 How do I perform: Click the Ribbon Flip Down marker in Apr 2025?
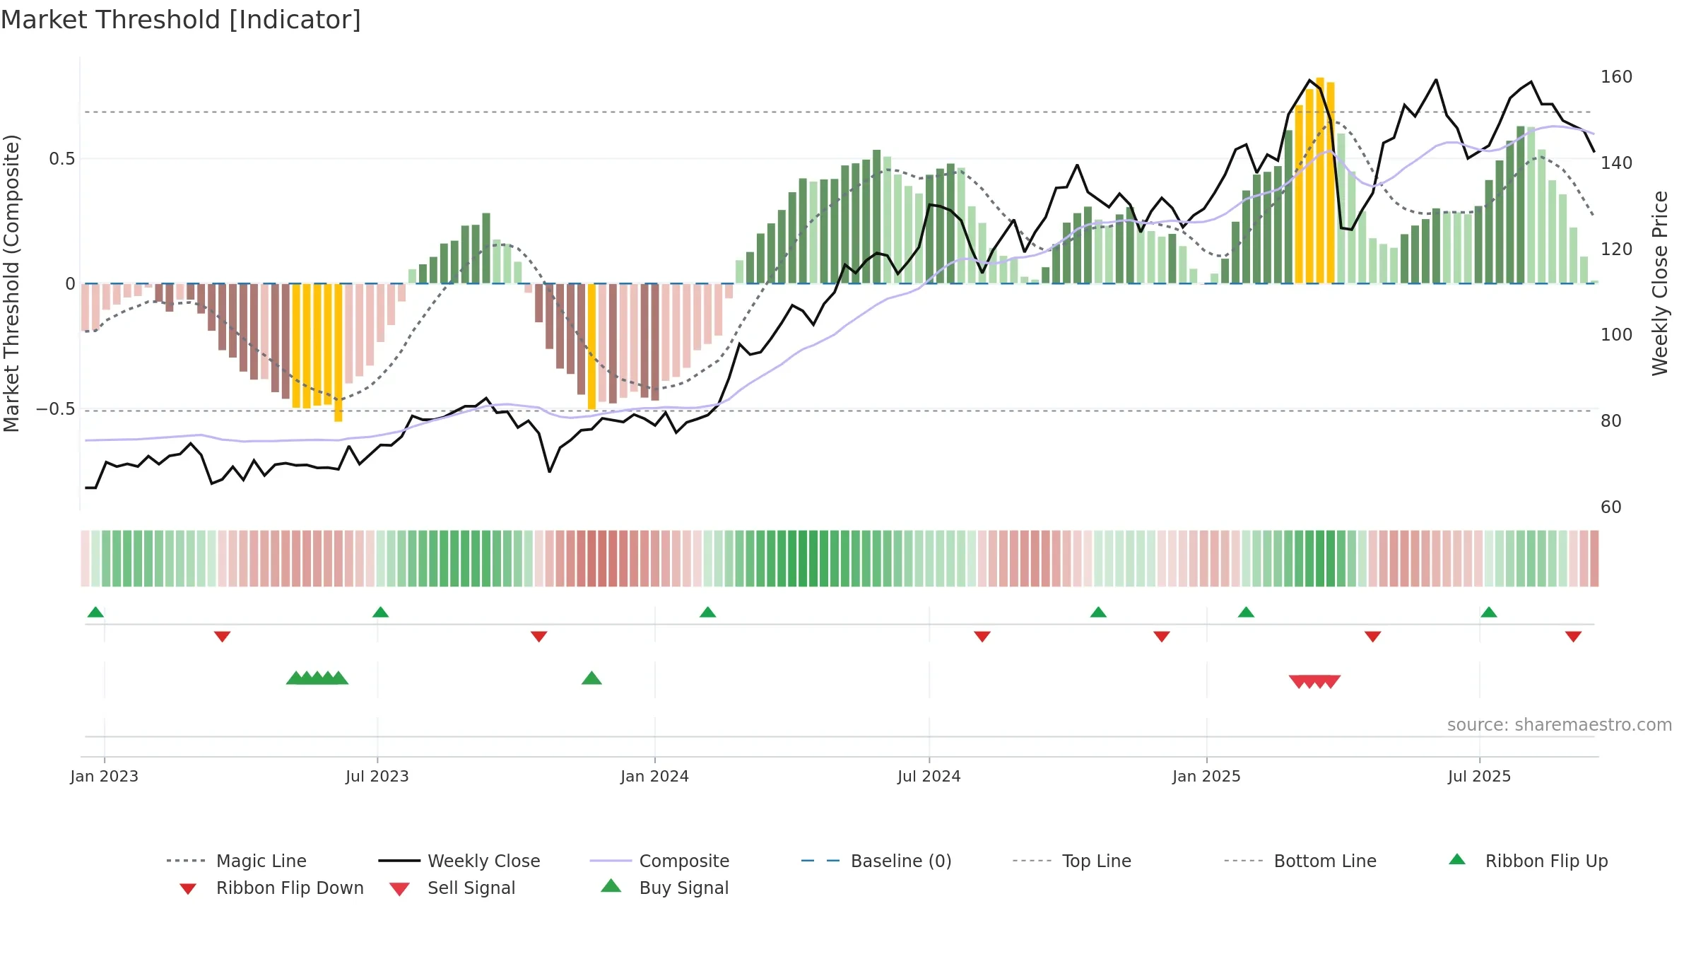point(1373,637)
